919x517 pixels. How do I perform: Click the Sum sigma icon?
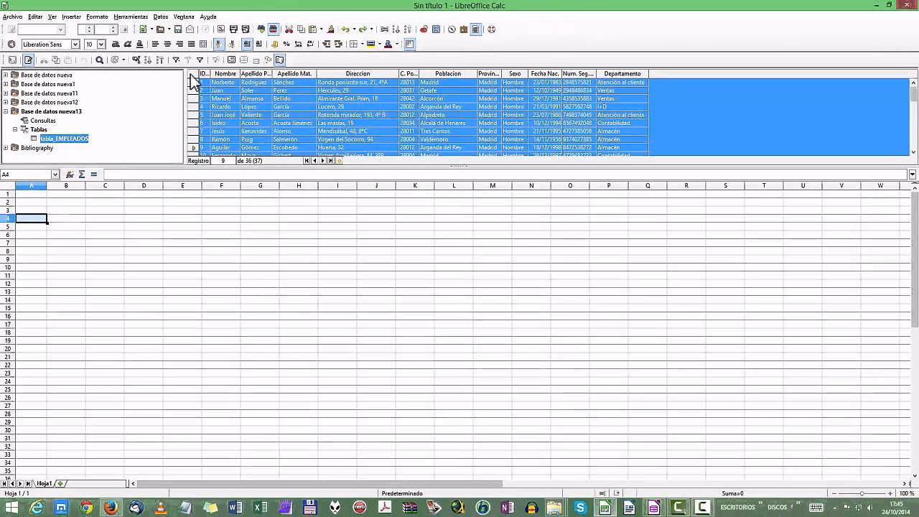coord(82,174)
